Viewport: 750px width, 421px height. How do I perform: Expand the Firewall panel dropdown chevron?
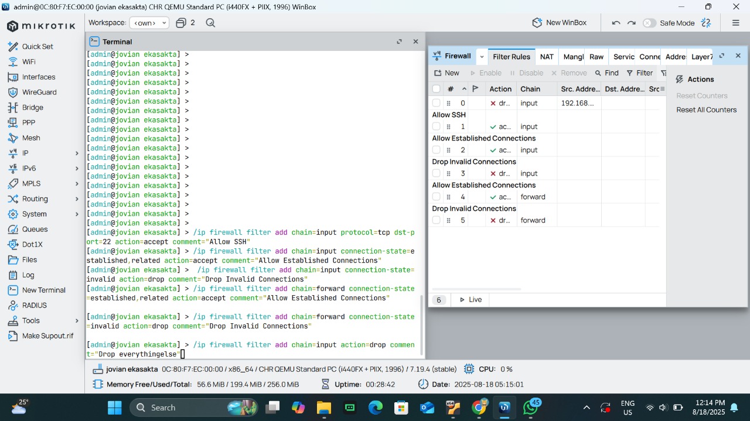(482, 57)
